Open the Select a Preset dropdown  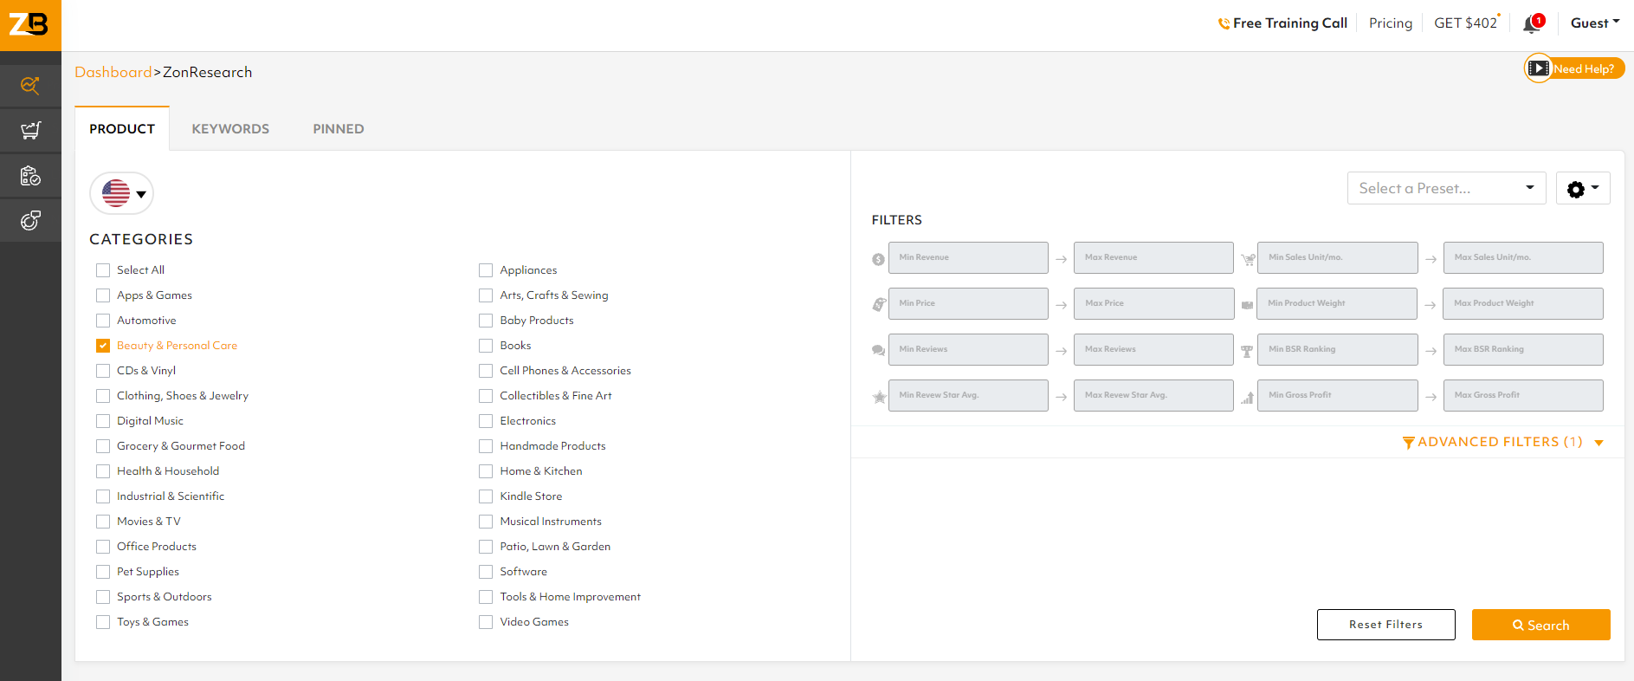click(1446, 188)
